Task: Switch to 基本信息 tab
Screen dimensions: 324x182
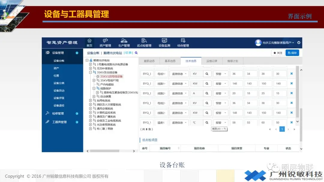Action: (170, 61)
